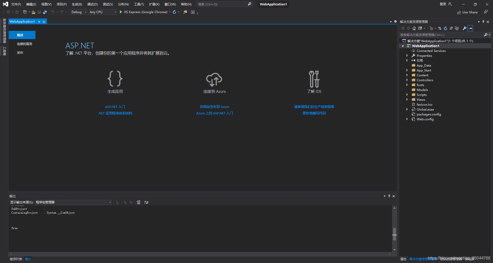Image resolution: width=493 pixels, height=263 pixels.
Task: Select packages.config file
Action: 429,114
